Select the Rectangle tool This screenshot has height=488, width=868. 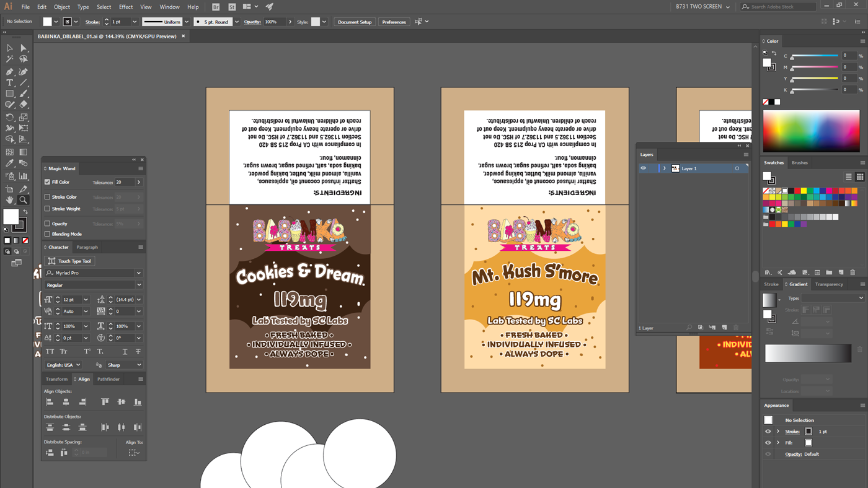click(10, 94)
